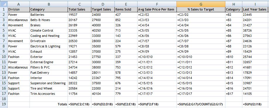269x108 pixels.
Task: Select the 'Filters & PVC' cell
Action: click(x=49, y=67)
